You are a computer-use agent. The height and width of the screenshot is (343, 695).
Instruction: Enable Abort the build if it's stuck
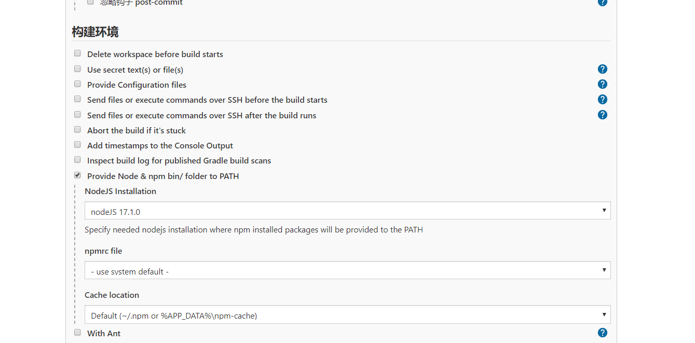pos(77,129)
